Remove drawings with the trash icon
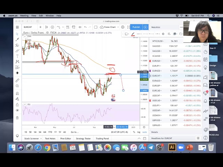The height and width of the screenshot is (167, 223). tap(17, 118)
